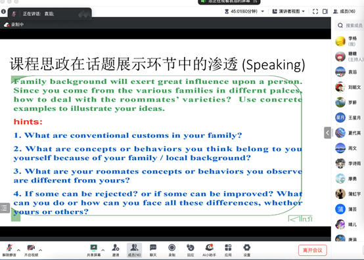Viewport: 364px width, 260px height.
Task: Click the search members (搜索成员) field
Action: (350, 26)
